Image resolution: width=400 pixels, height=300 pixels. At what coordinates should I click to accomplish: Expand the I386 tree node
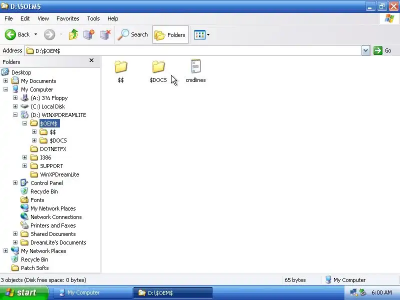(x=24, y=157)
